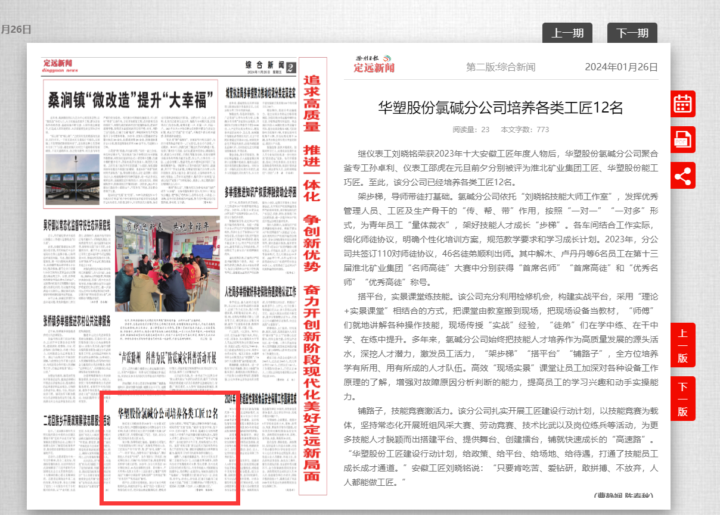Viewport: 720px width, 515px height.
Task: Open article 多举措推进知识产权质押融资
Action: coord(260,192)
